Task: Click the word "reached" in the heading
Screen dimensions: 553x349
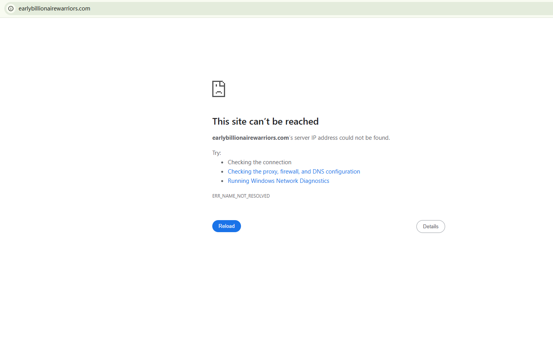Action: click(x=302, y=122)
